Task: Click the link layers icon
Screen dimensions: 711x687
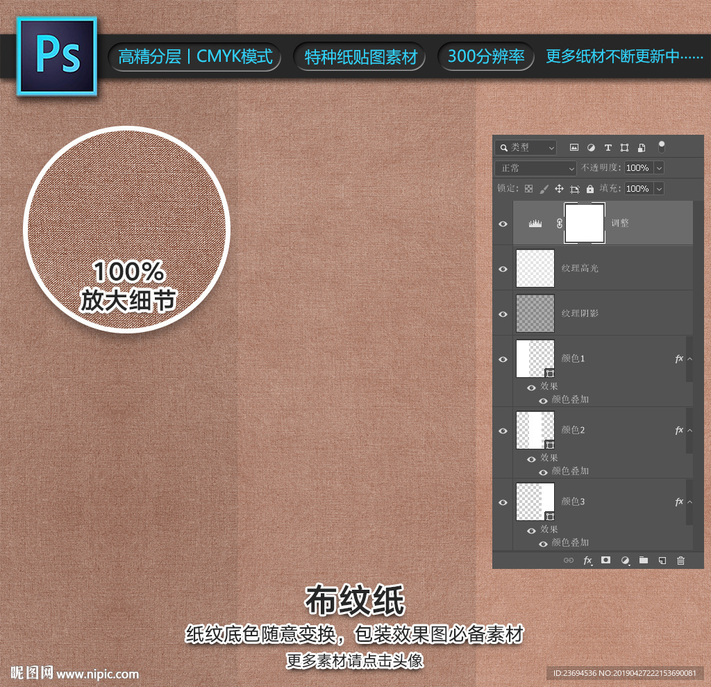Action: (569, 561)
